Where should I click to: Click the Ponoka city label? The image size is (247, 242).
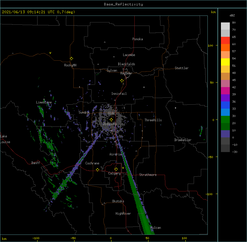coord(138,39)
